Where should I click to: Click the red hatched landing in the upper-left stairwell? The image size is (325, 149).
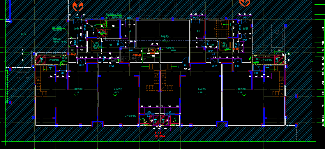[102, 33]
